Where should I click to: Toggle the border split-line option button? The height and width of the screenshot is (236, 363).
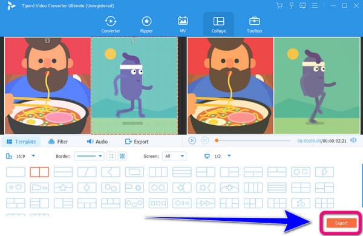(111, 156)
